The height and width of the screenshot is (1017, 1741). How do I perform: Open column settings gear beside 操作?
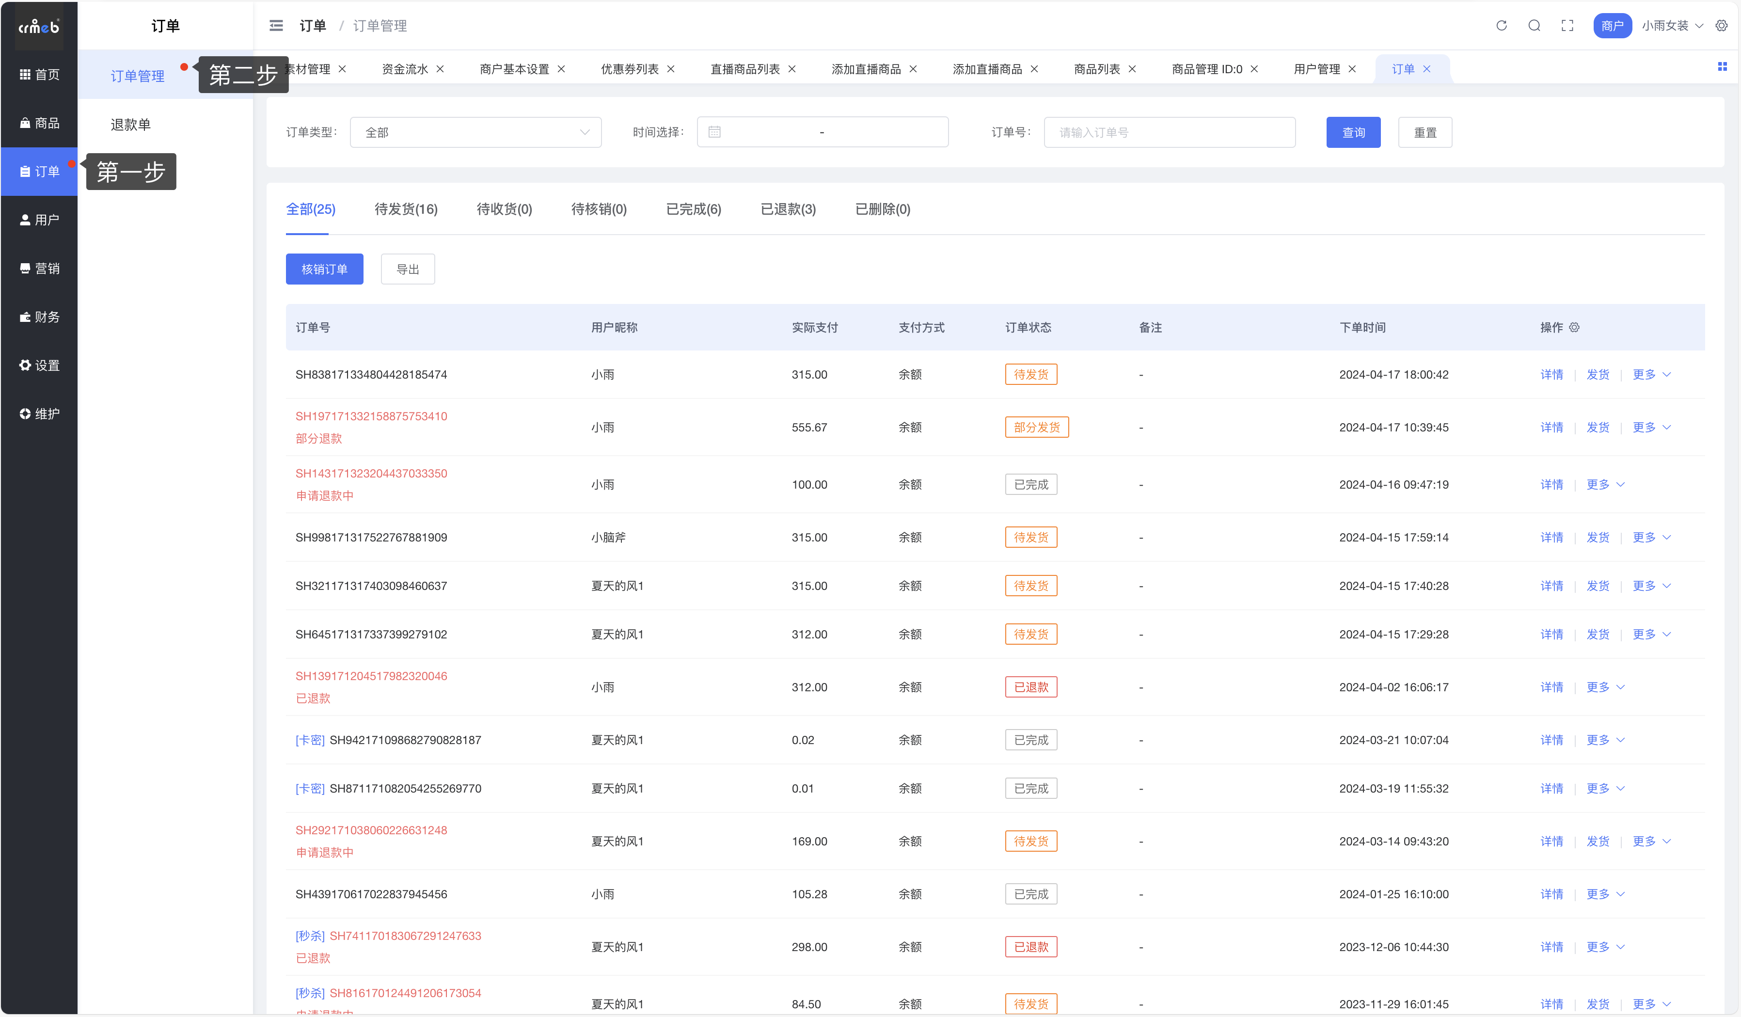[x=1574, y=328]
